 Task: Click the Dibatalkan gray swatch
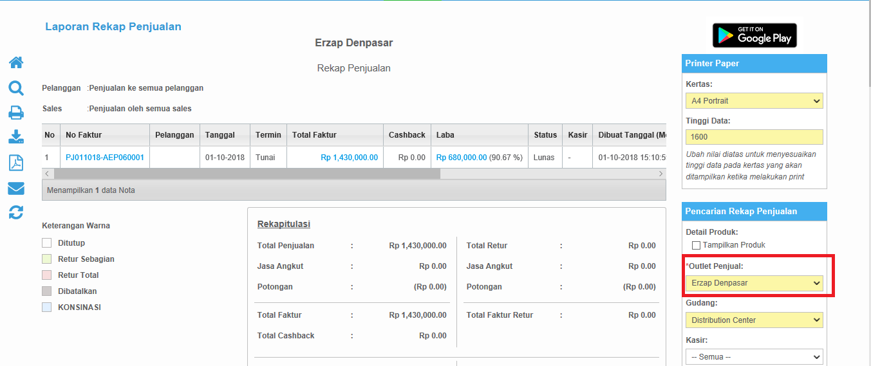click(x=46, y=291)
